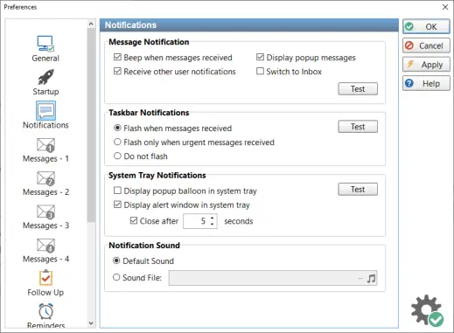Enable Display popup balloon in system tray
454x333 pixels.
click(117, 191)
